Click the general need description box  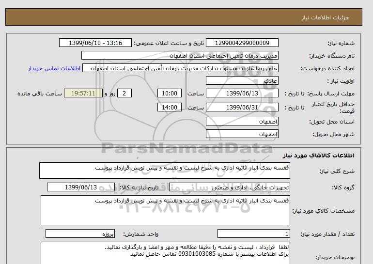coord(165,171)
